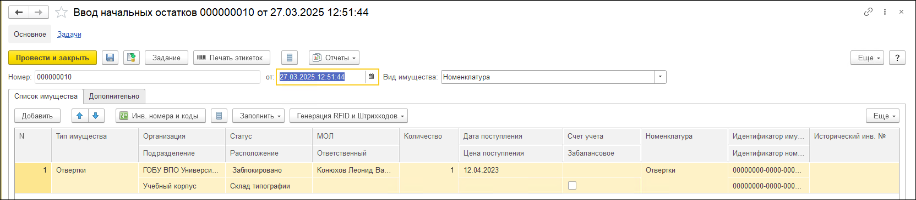Click the Подразделение column header

(x=182, y=153)
